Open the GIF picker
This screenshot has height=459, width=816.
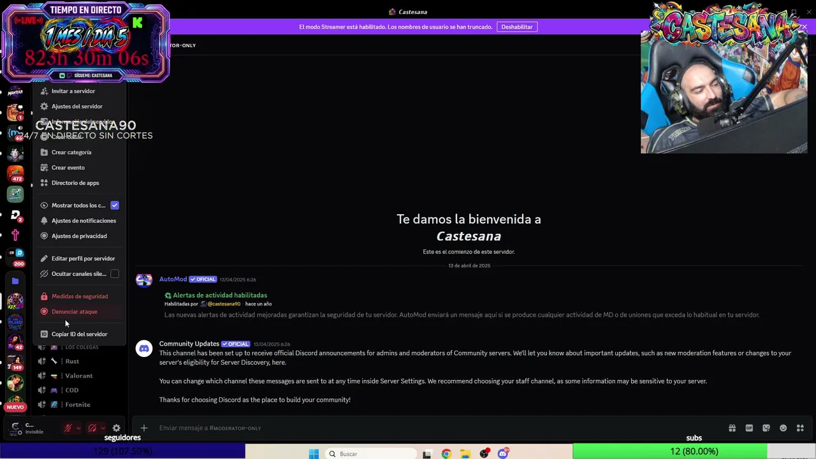pyautogui.click(x=749, y=428)
